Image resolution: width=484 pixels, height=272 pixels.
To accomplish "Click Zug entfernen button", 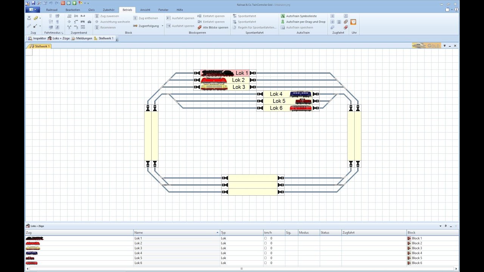I will tap(146, 18).
